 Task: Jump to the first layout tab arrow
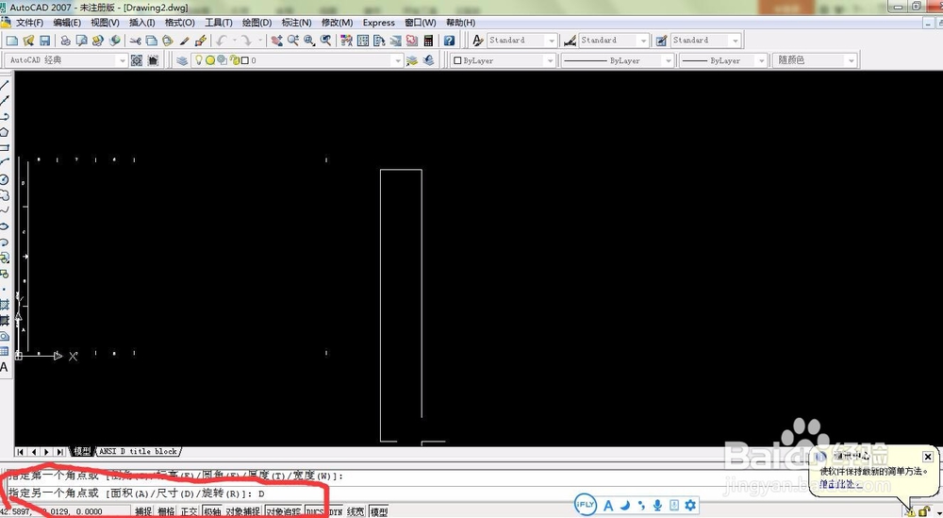click(21, 451)
